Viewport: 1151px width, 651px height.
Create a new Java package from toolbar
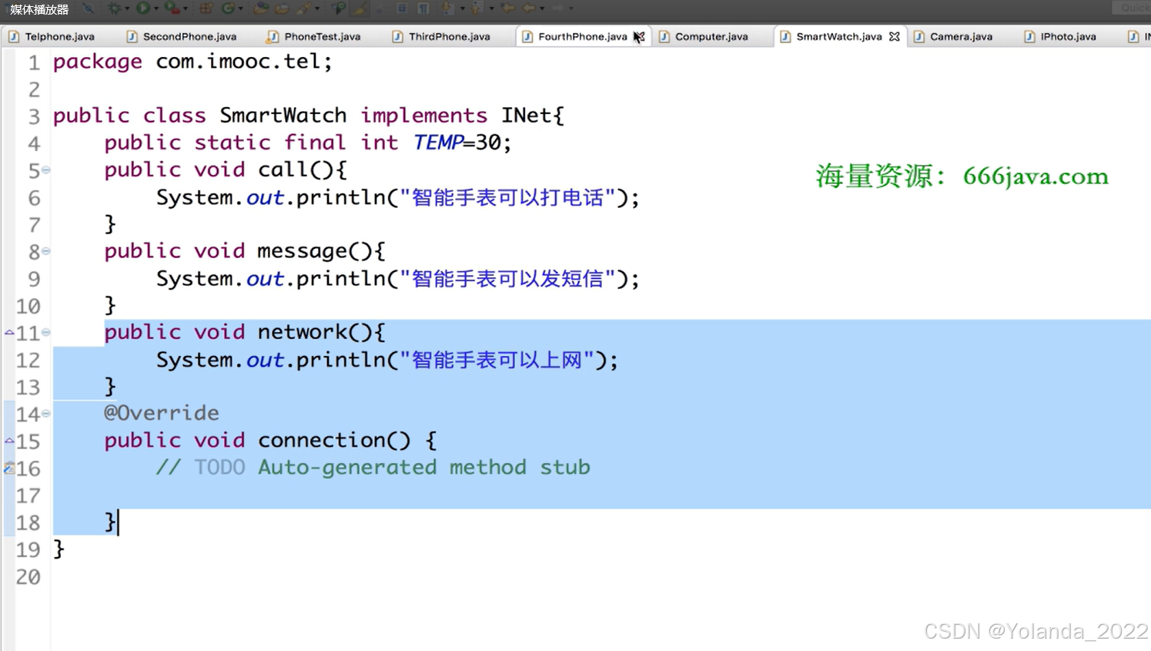tap(206, 8)
